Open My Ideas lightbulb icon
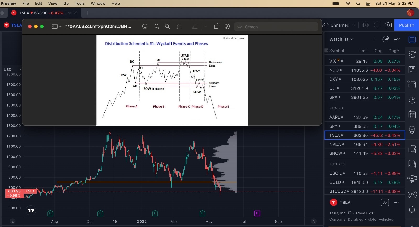The image size is (419, 227). point(412,130)
